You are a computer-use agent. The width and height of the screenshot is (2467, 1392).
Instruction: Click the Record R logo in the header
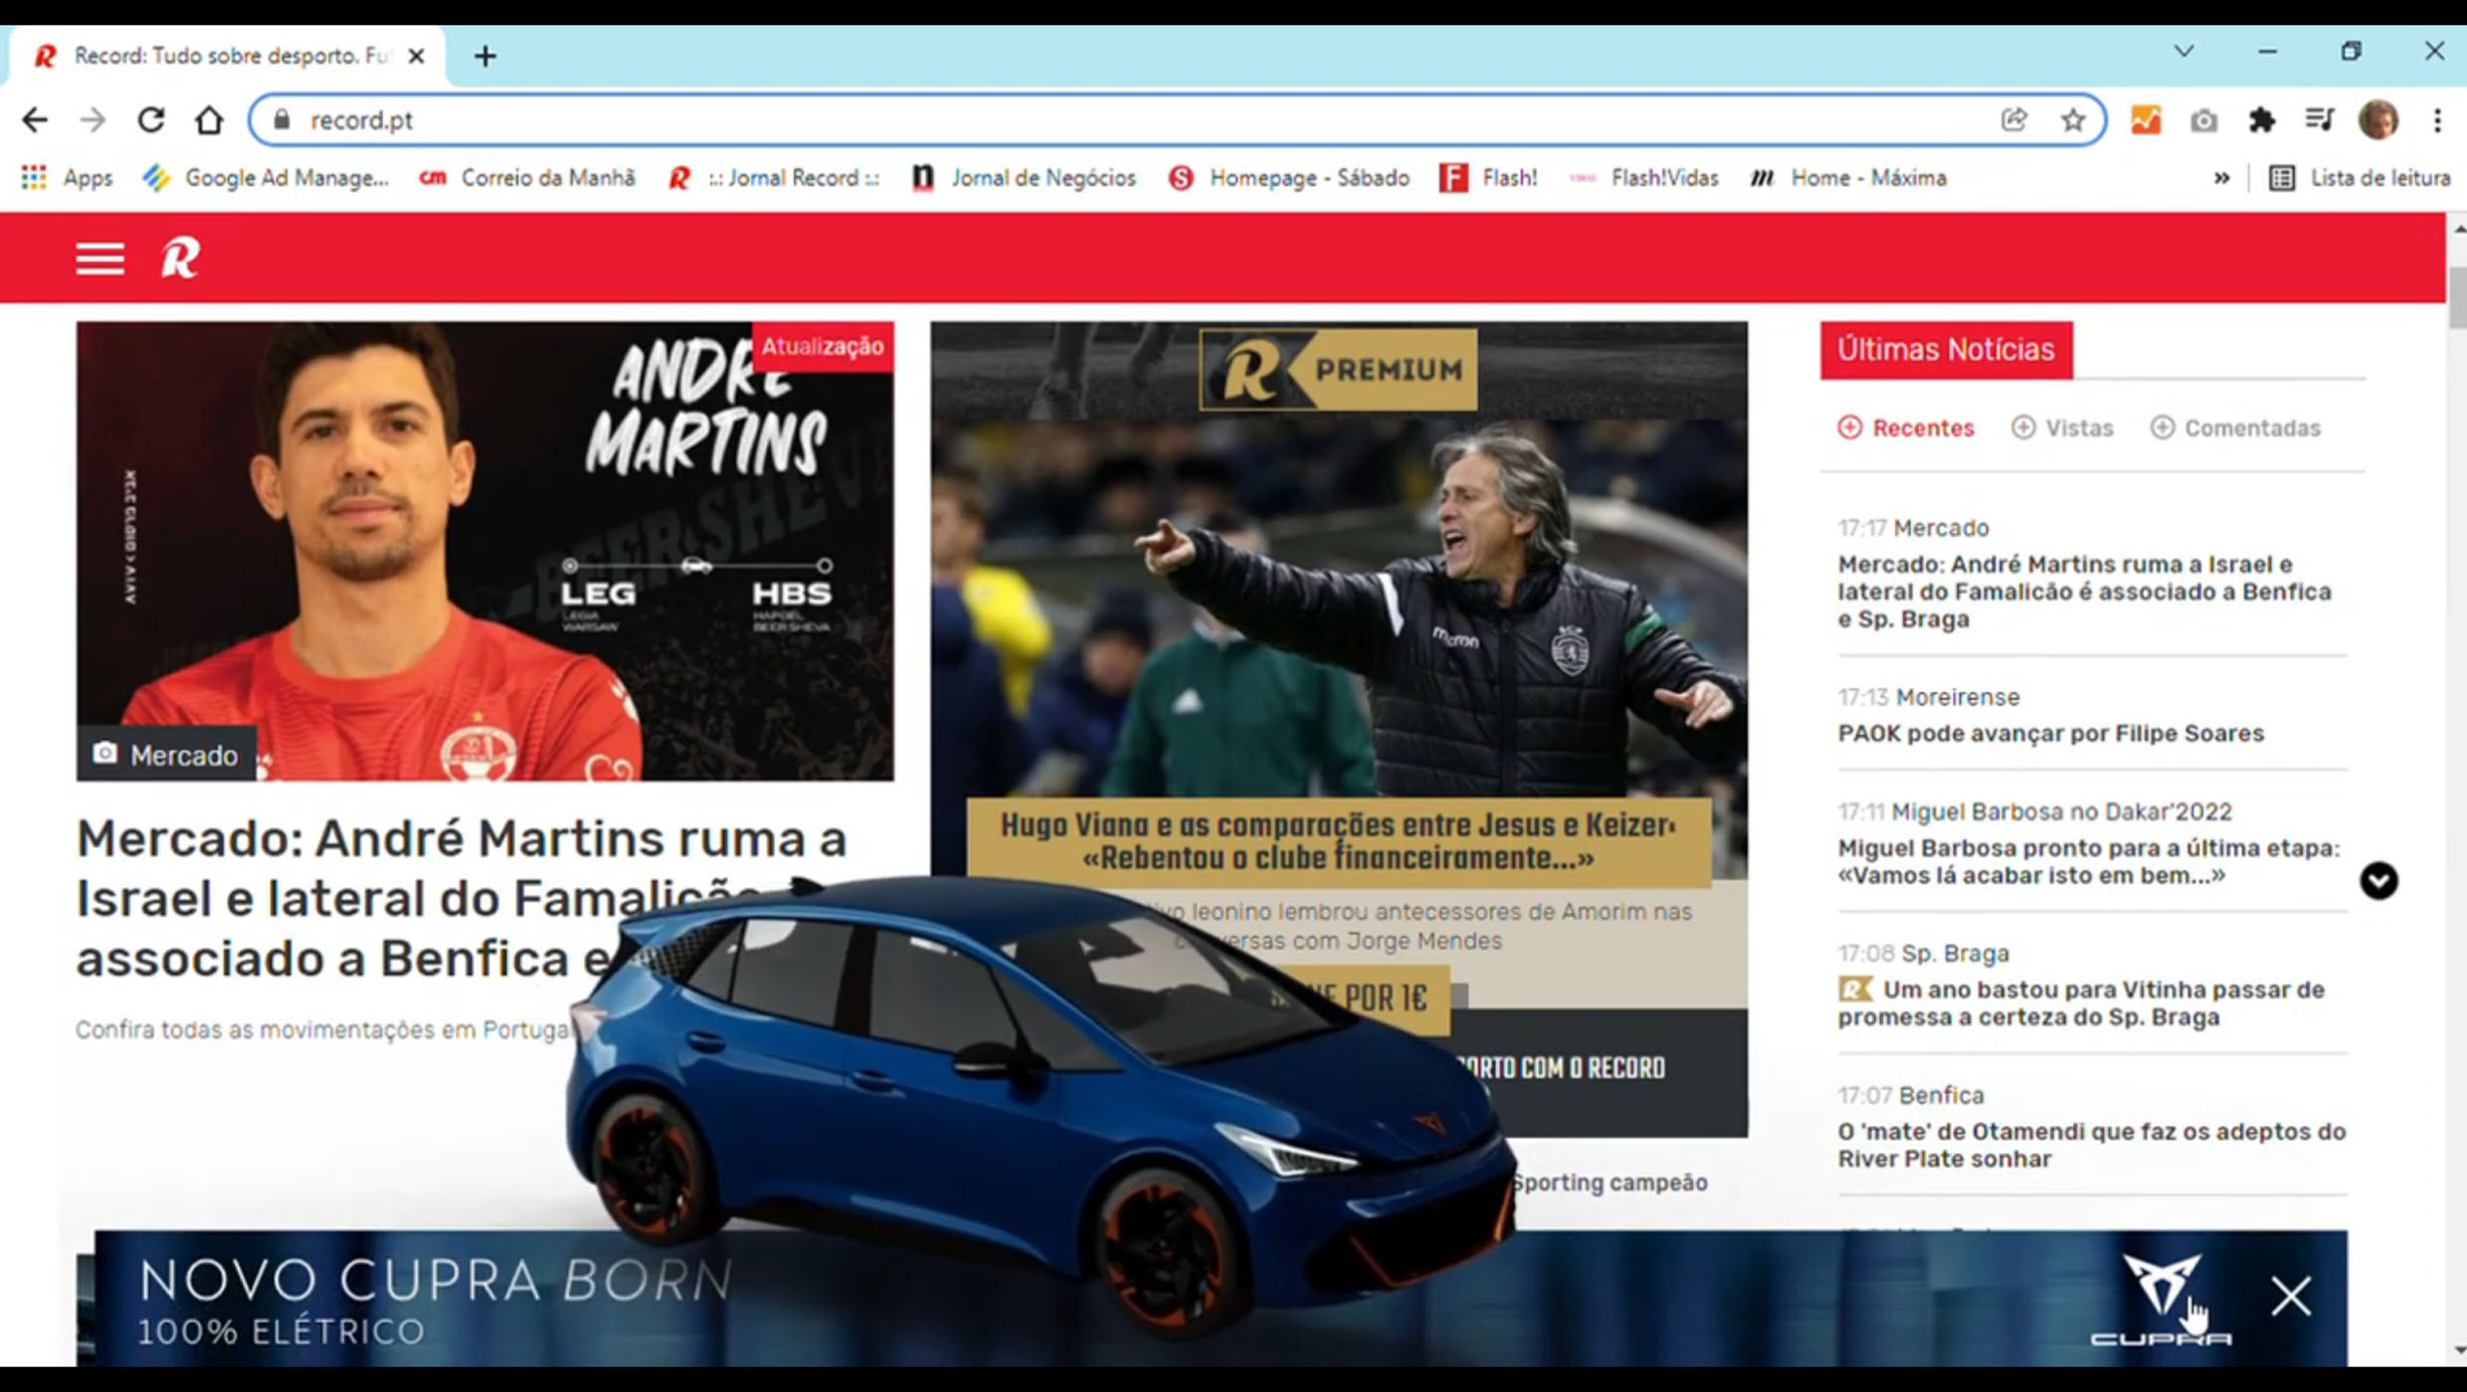pos(181,258)
